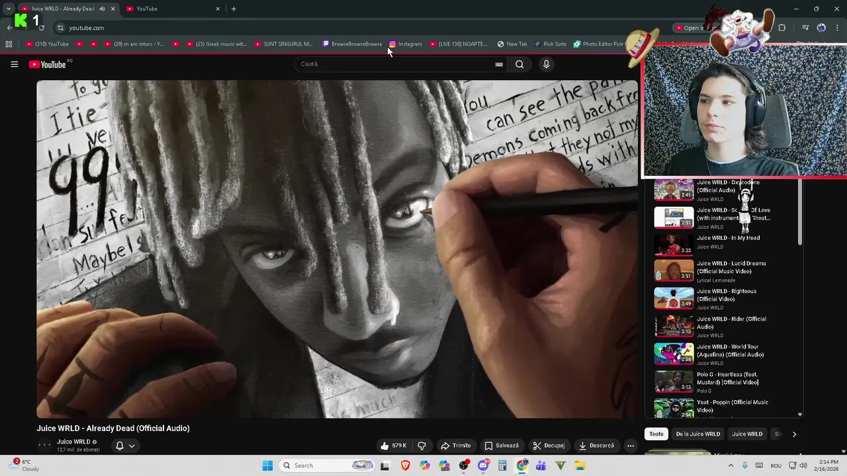
Task: Click the magnifier search button
Action: click(519, 64)
